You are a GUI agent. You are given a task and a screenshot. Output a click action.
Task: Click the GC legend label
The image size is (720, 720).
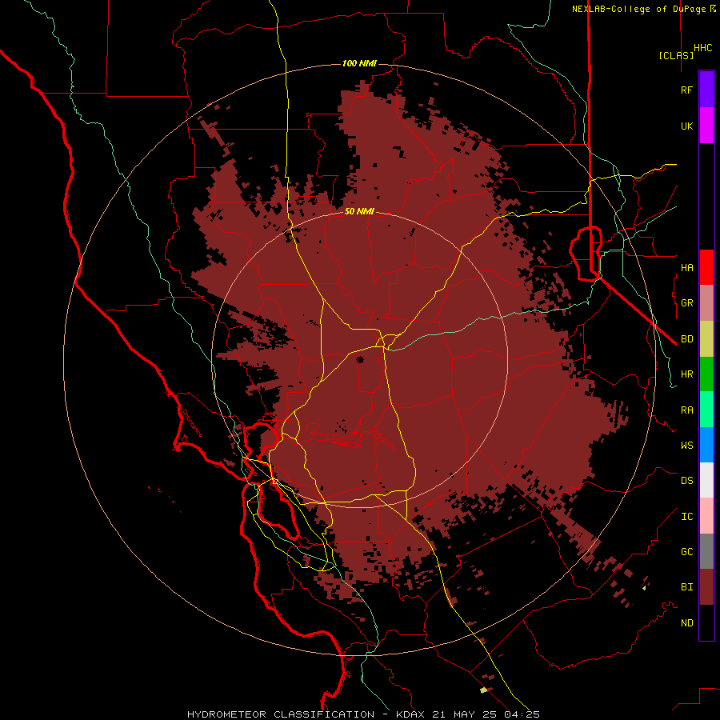click(687, 552)
